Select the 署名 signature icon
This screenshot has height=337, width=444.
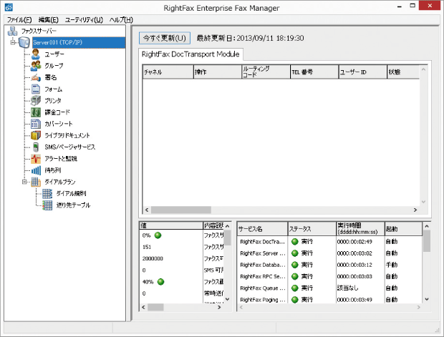[x=36, y=77]
